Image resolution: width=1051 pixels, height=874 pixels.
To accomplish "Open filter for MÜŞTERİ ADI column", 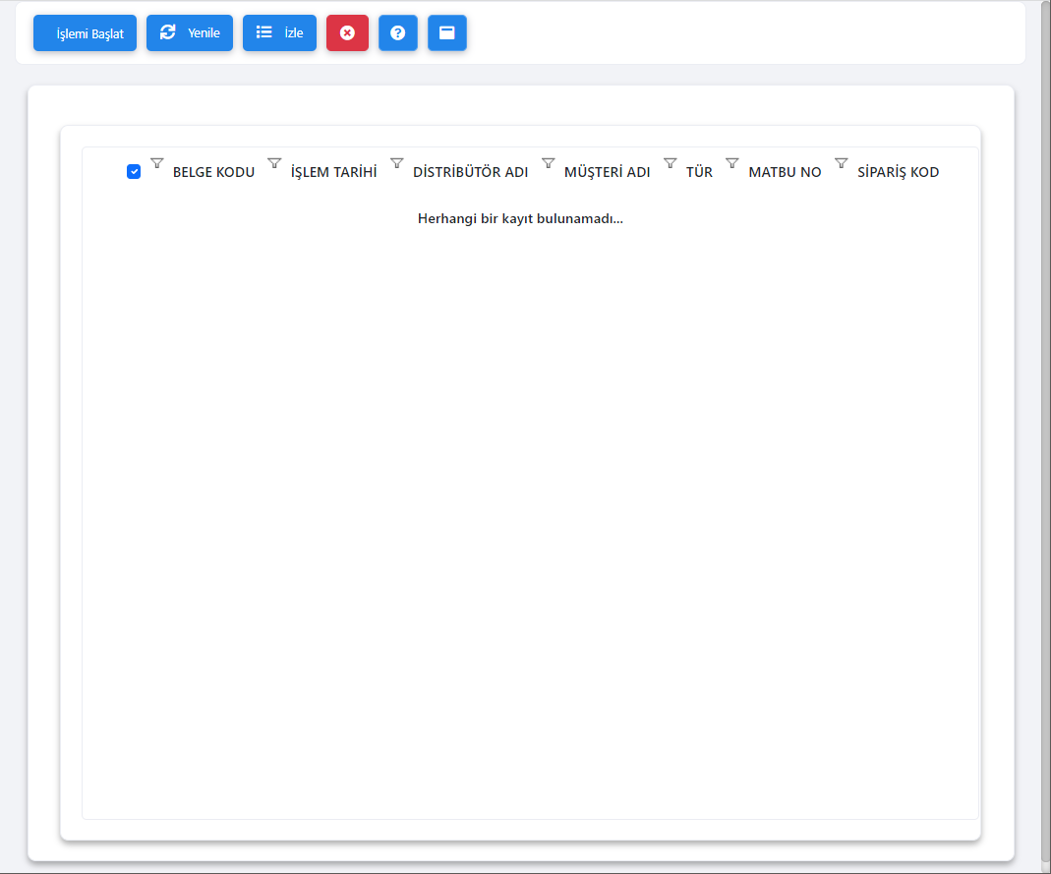I will [548, 163].
